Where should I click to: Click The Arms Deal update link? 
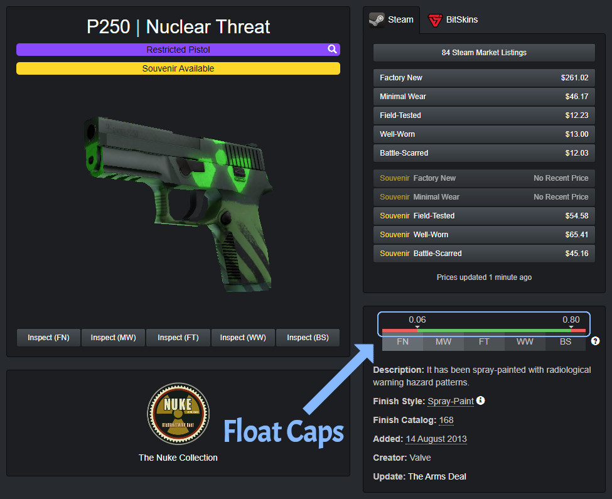click(x=437, y=476)
